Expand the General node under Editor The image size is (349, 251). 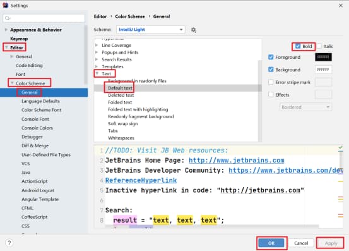12,56
